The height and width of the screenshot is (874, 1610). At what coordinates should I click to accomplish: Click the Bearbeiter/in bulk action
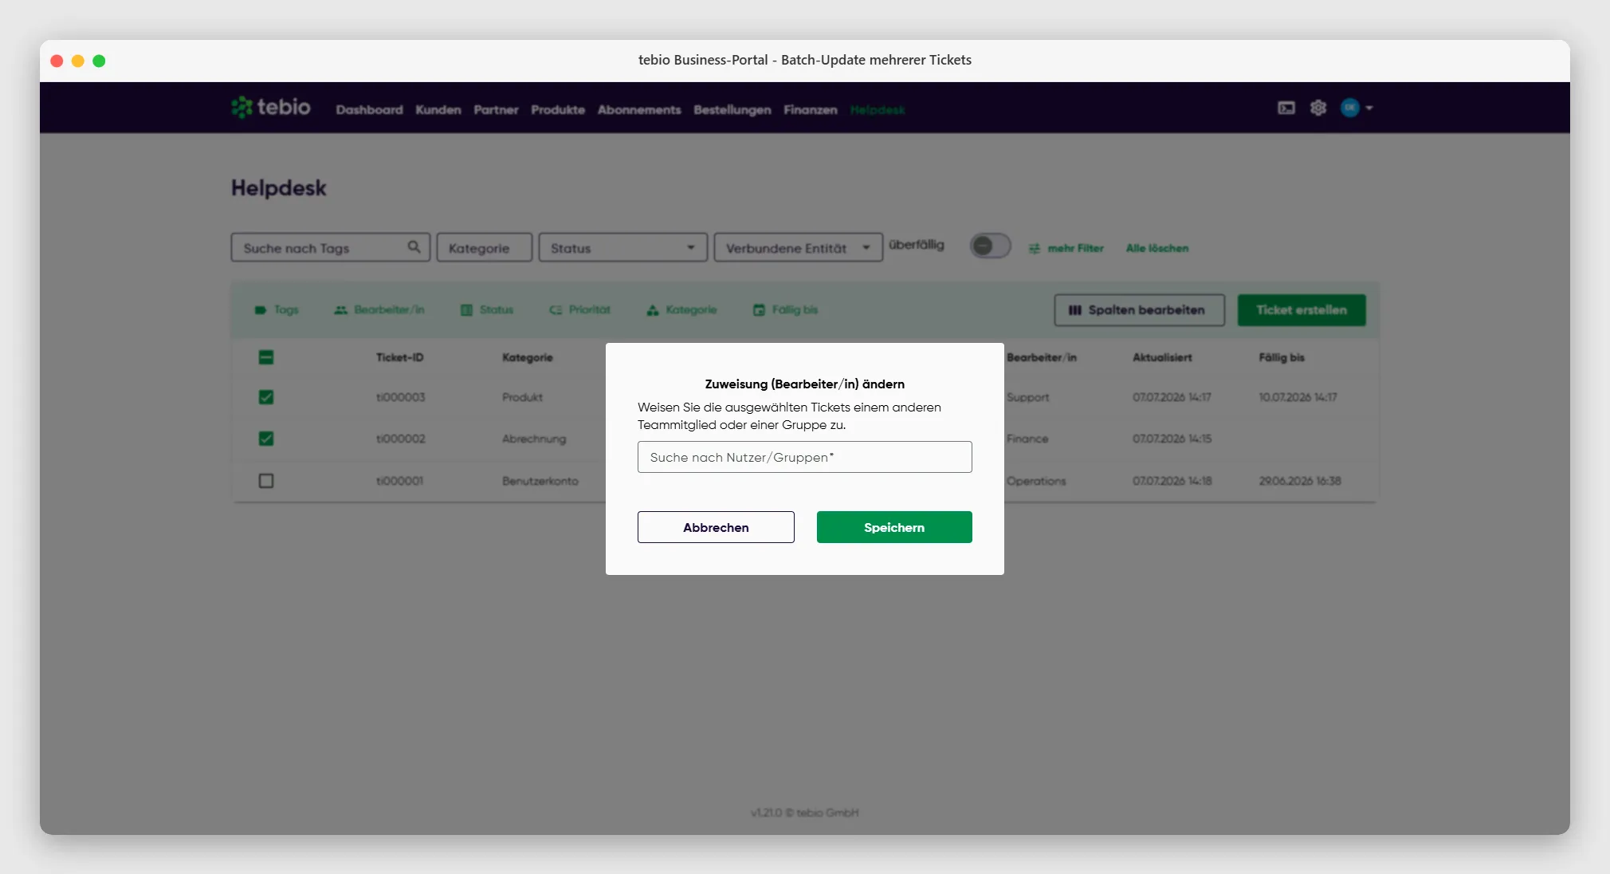point(379,309)
